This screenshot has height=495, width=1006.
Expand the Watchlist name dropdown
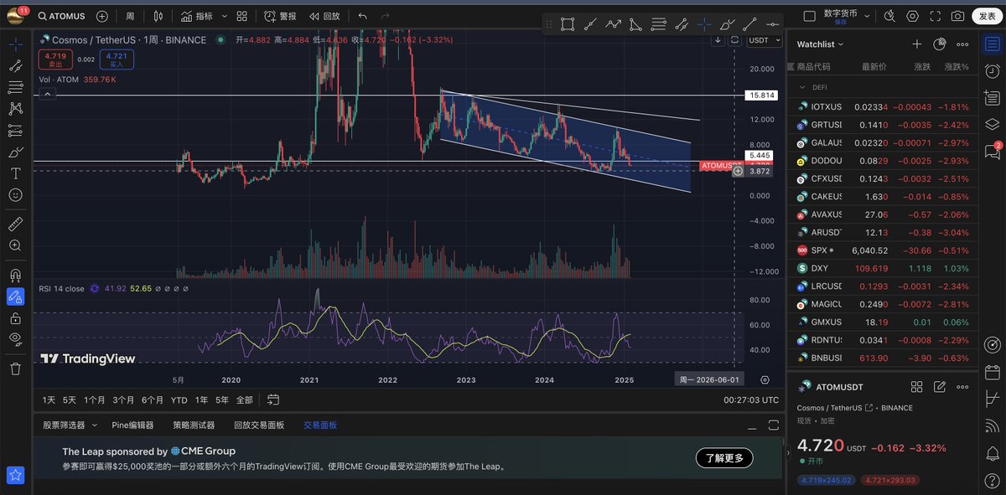[x=821, y=44]
